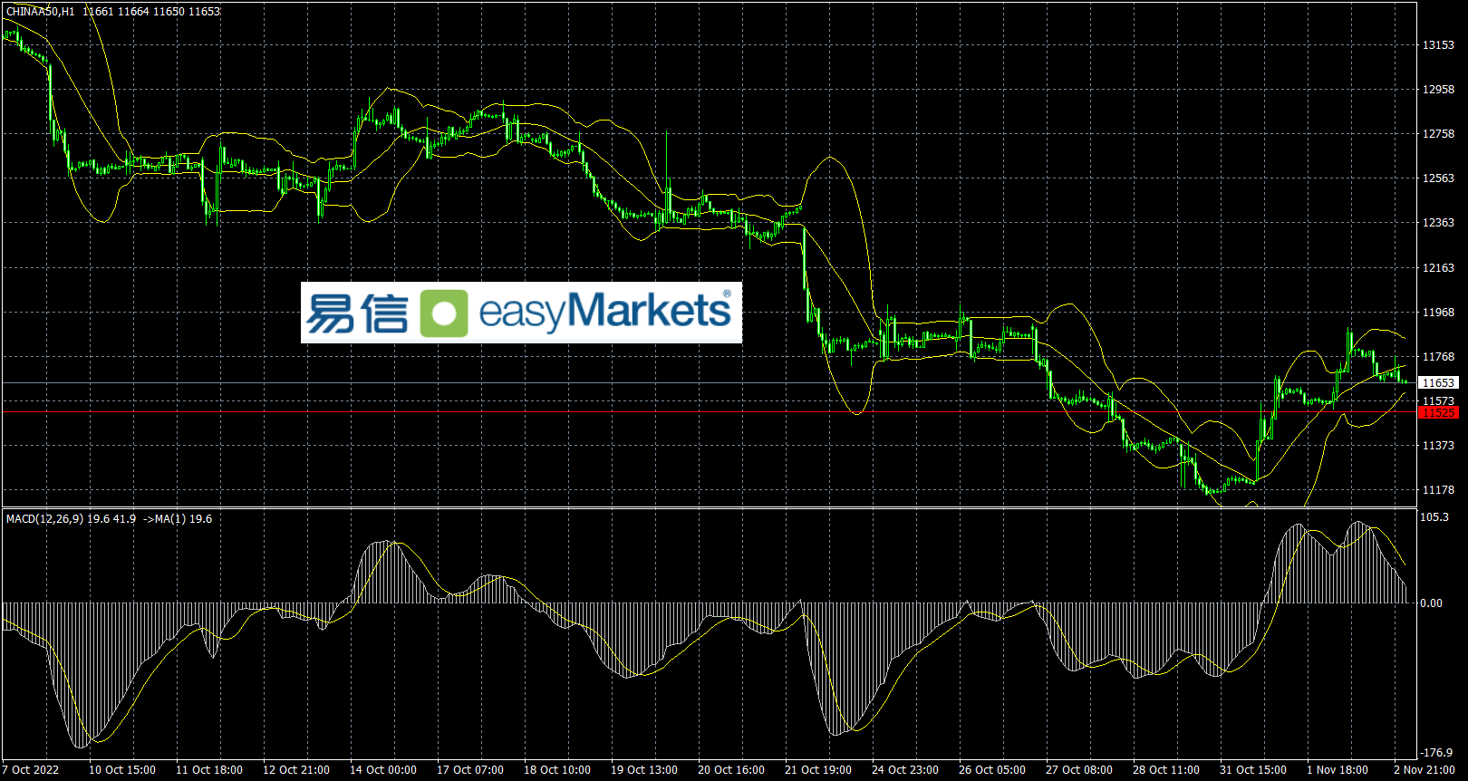Click the 12958 price axis label

pos(1438,90)
